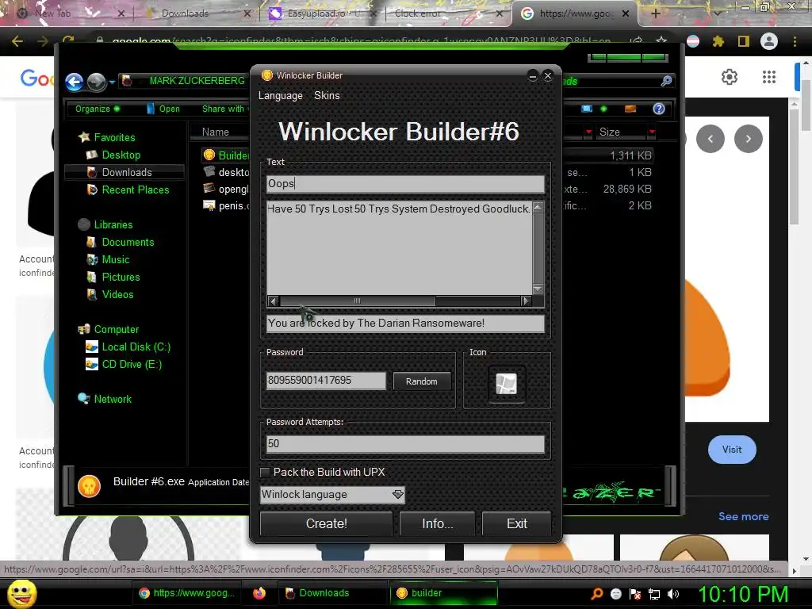This screenshot has width=812, height=609.
Task: Click the horizontal scrollbar thumb under message box
Action: pos(358,301)
